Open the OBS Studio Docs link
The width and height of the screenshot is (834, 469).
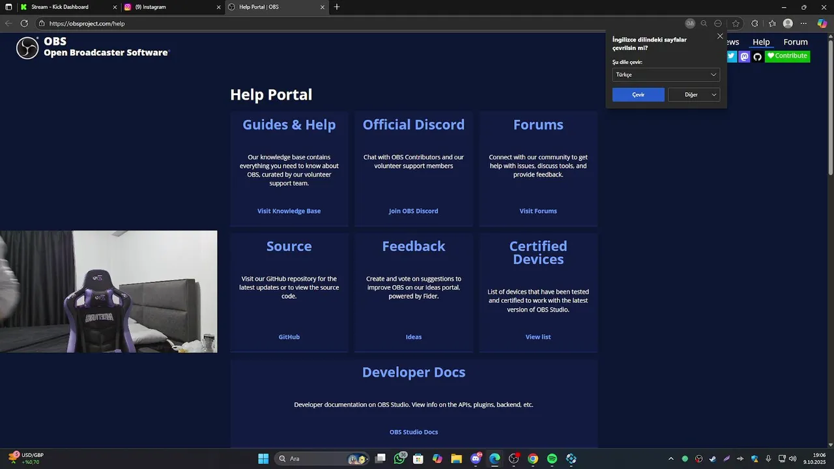click(414, 432)
